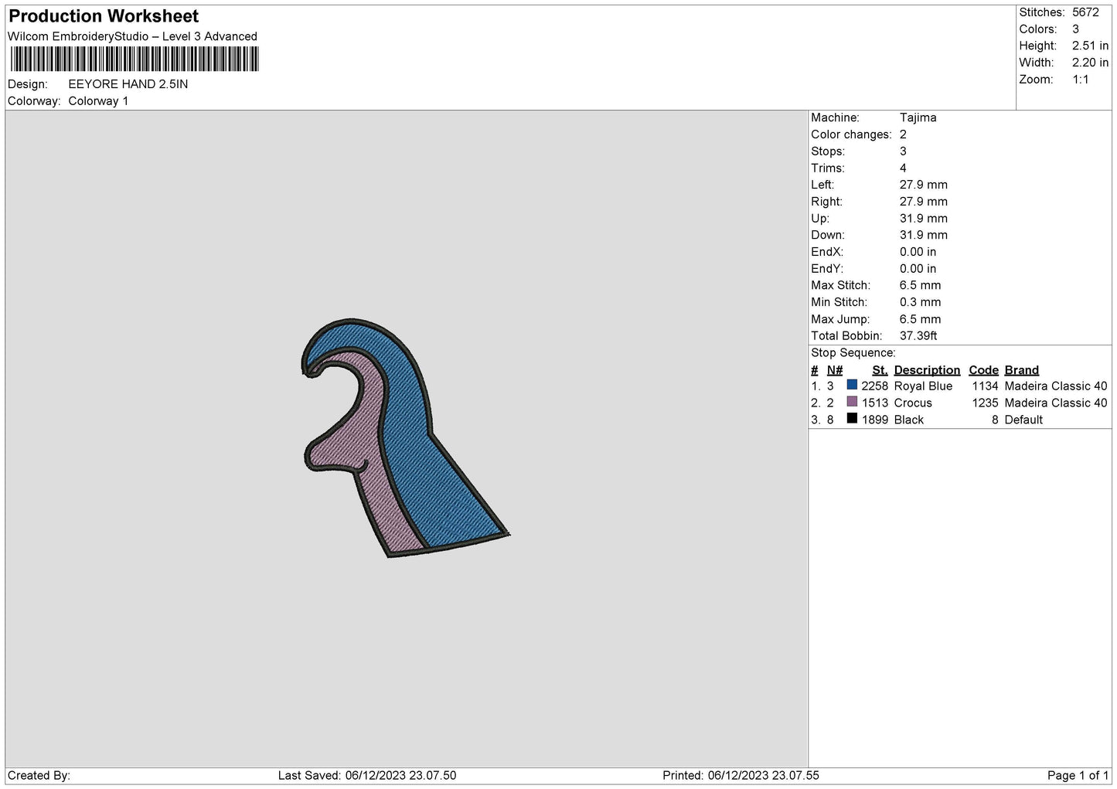Screen dimensions: 1117x789
Task: Click the 'Default' brand in the Black row
Action: 1023,420
